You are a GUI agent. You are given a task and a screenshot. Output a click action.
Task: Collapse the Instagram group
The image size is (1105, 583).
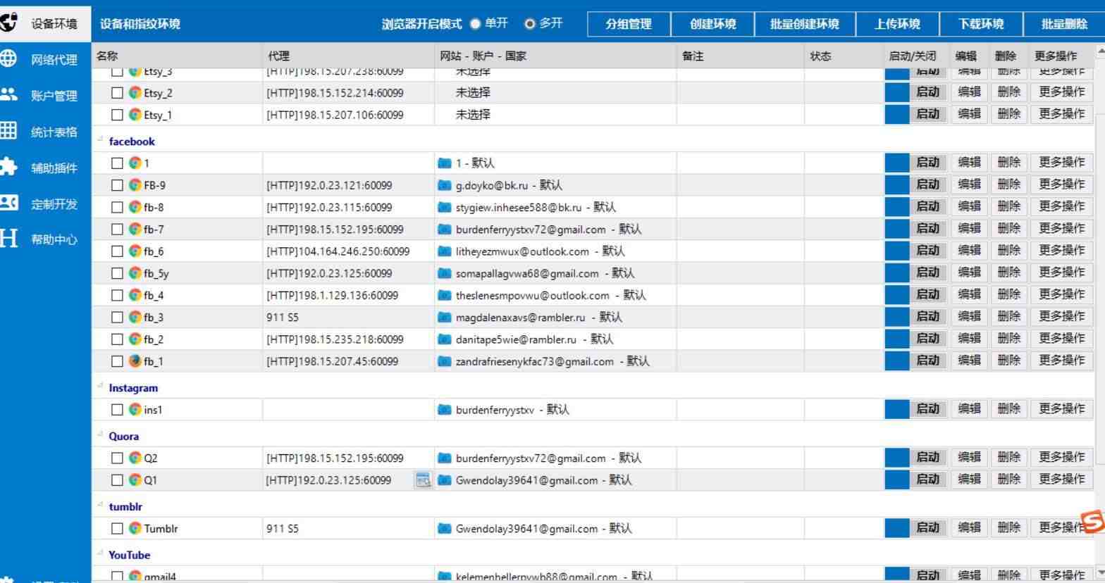101,386
